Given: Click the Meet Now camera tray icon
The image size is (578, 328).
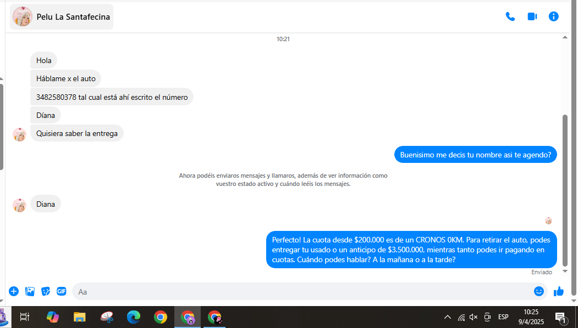Looking at the screenshot, I should [487, 317].
